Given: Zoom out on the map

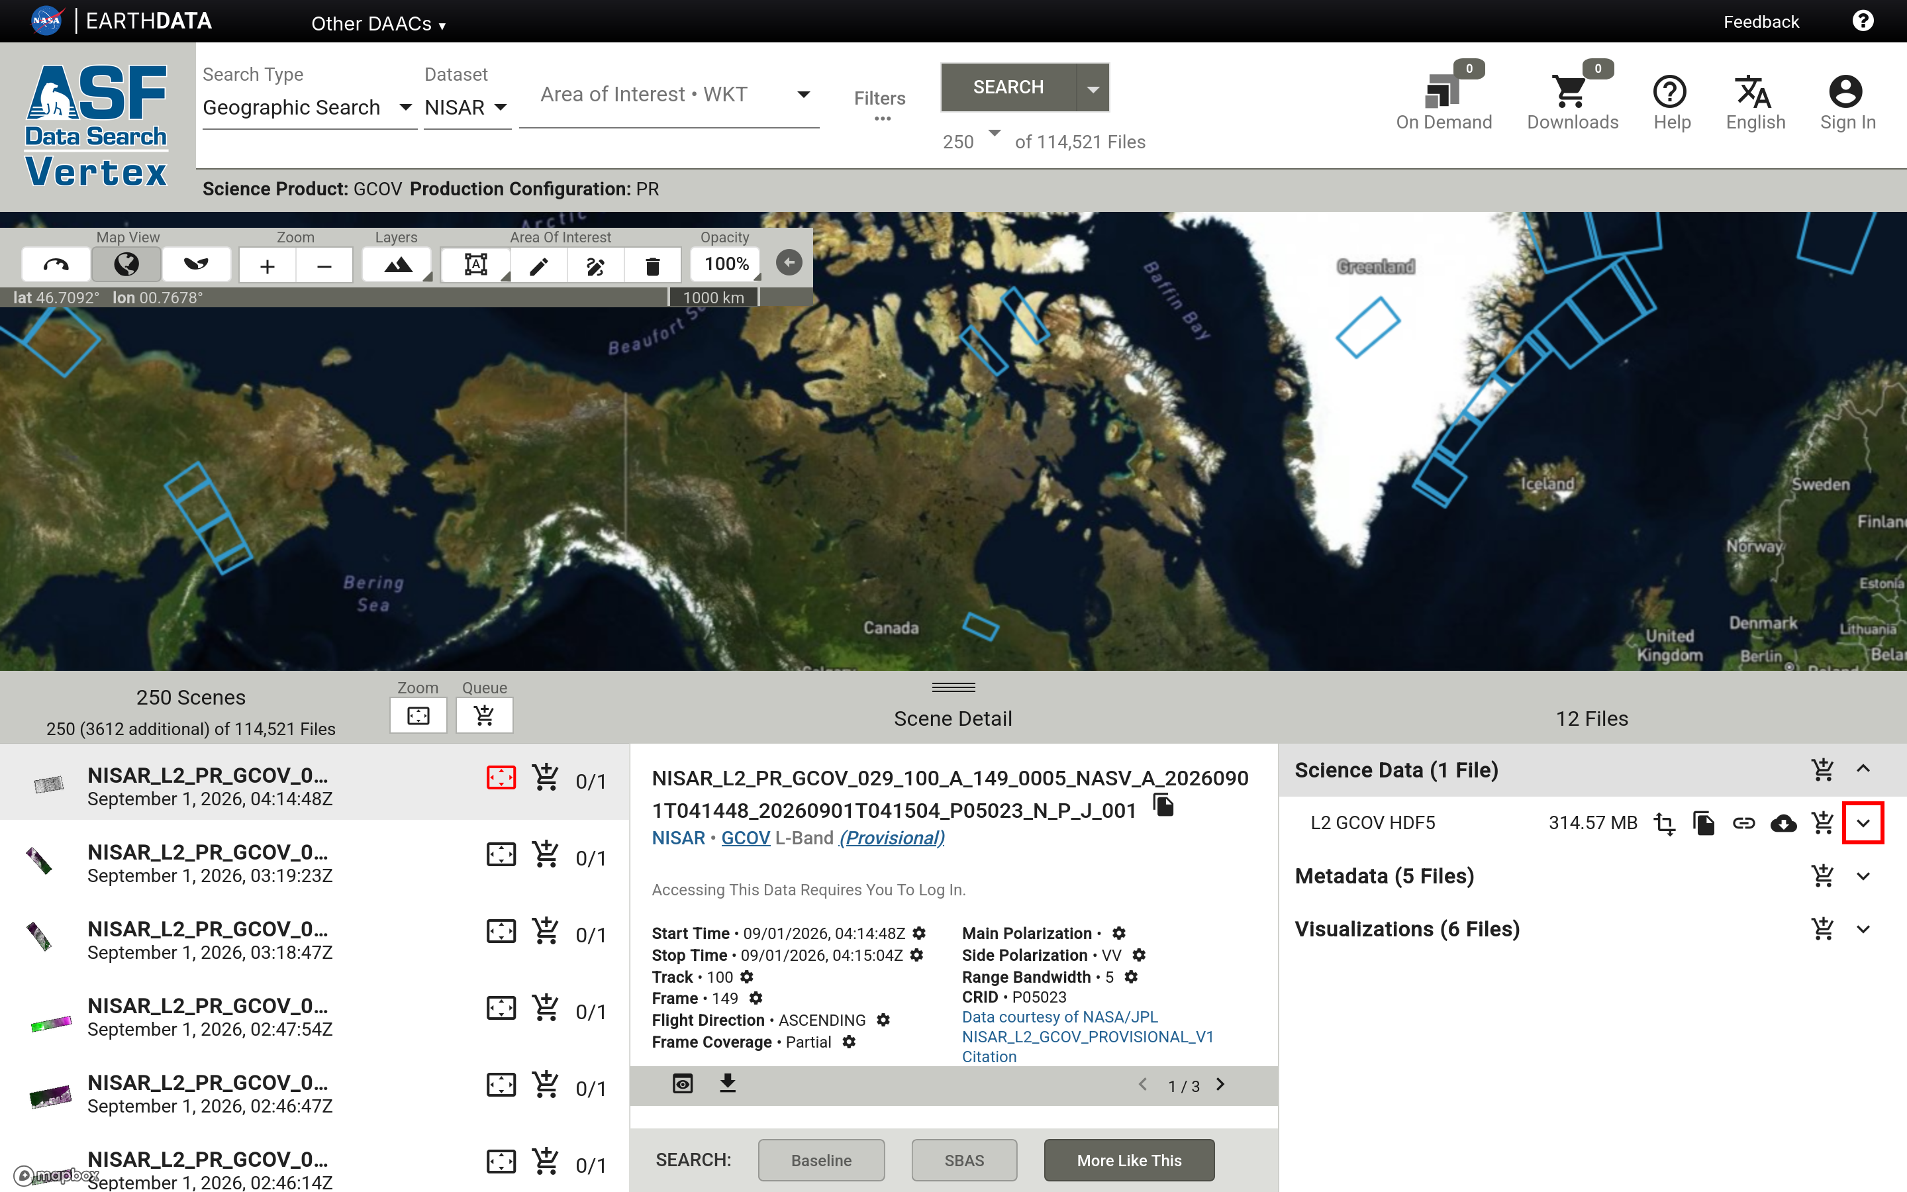Looking at the screenshot, I should (x=324, y=266).
